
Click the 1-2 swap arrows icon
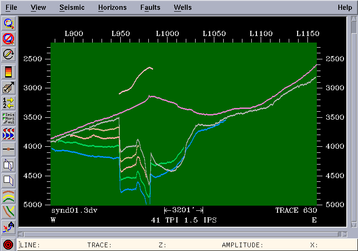tap(9, 103)
